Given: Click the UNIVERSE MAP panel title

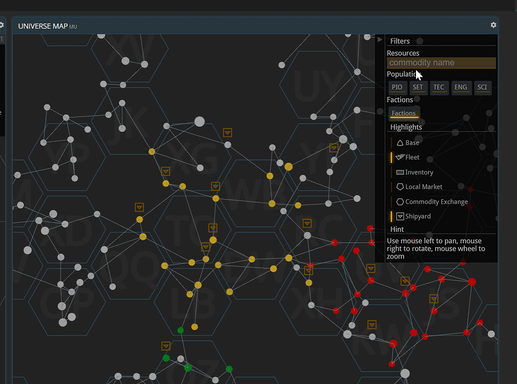Looking at the screenshot, I should coord(43,26).
